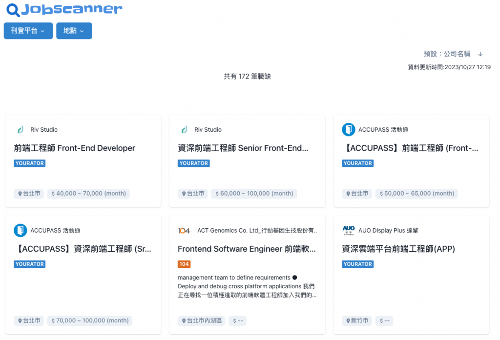Image resolution: width=500 pixels, height=340 pixels.
Task: Click YOURATOR badge on Senior Front-End card
Action: [193, 163]
